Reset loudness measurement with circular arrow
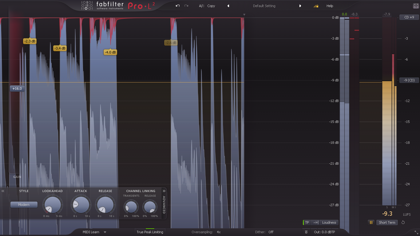Image resolution: width=420 pixels, height=236 pixels. (x=403, y=222)
